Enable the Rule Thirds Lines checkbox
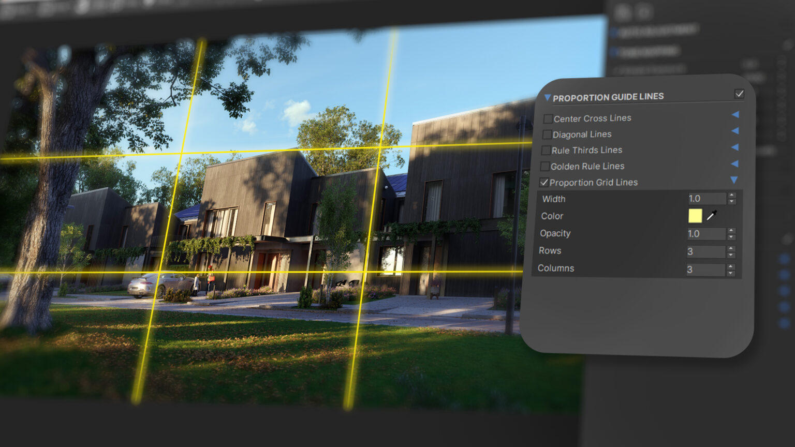795x447 pixels. point(546,151)
